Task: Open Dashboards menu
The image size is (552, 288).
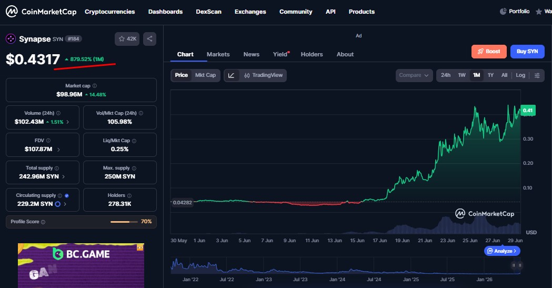Action: click(165, 12)
